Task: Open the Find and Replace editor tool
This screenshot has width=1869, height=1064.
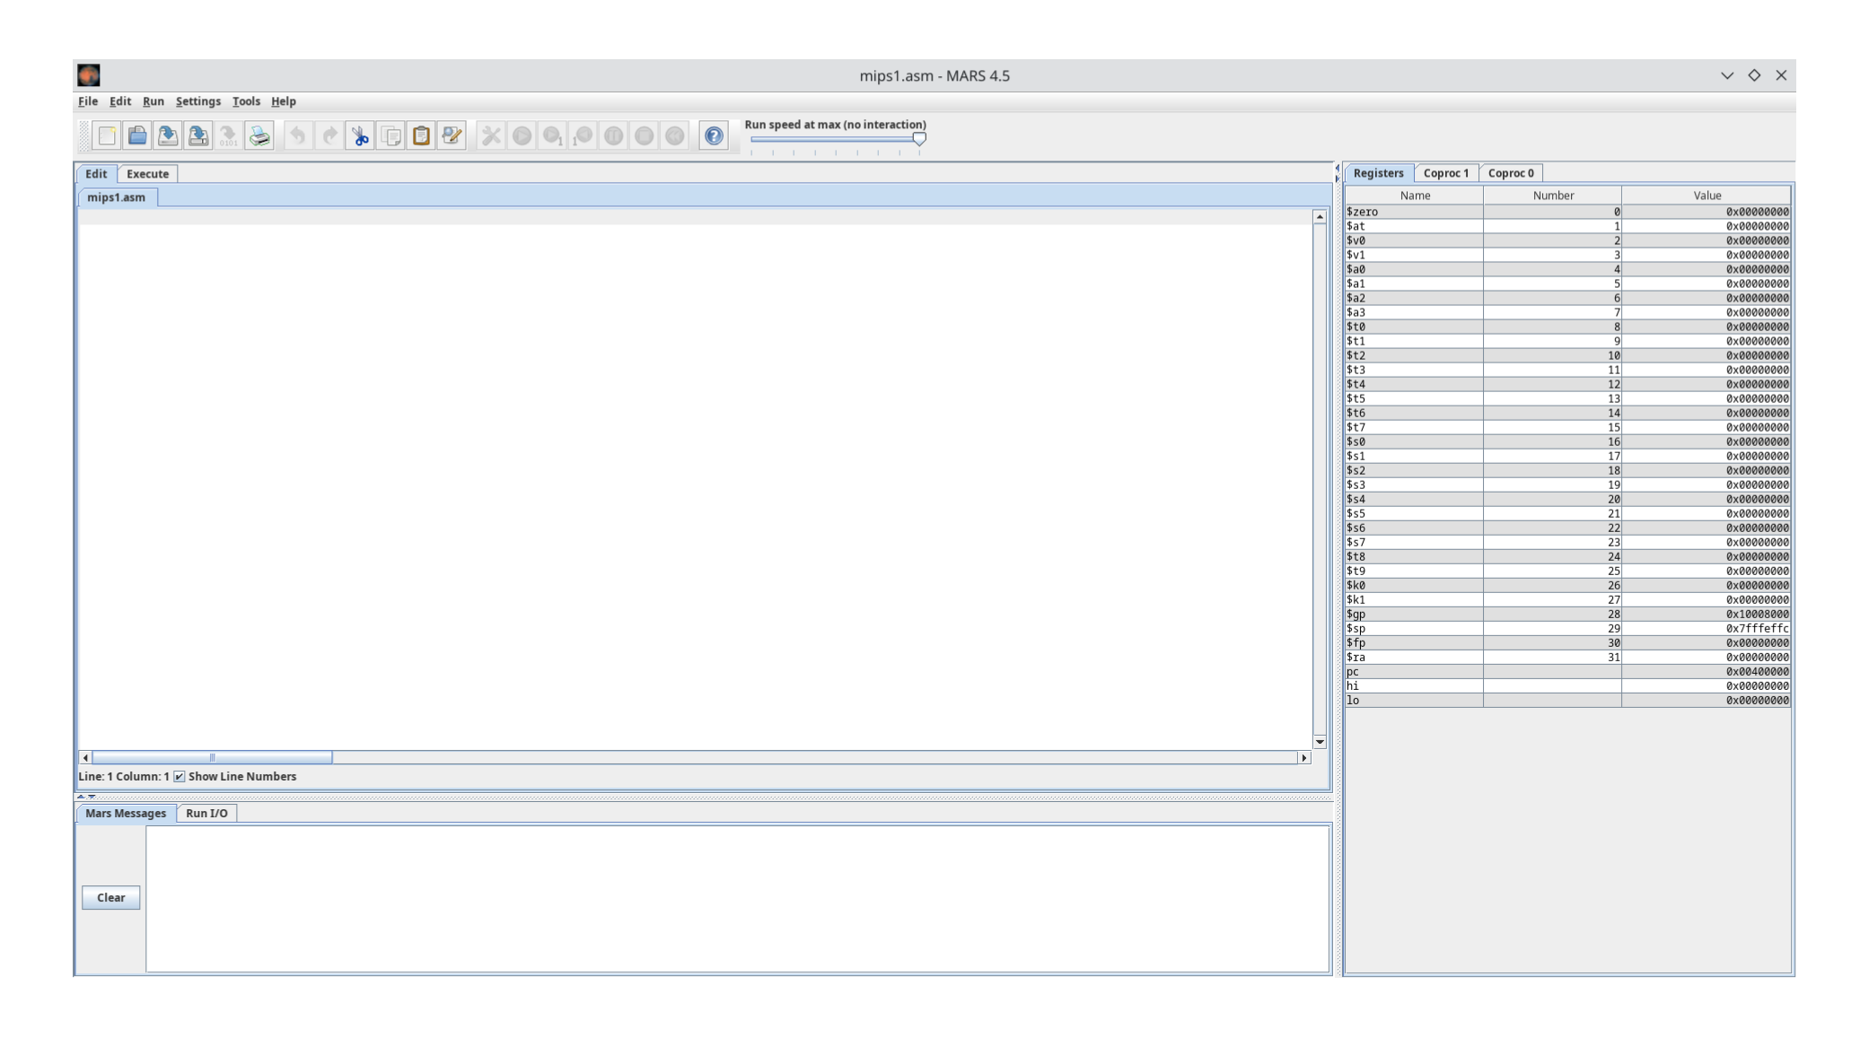Action: point(452,135)
